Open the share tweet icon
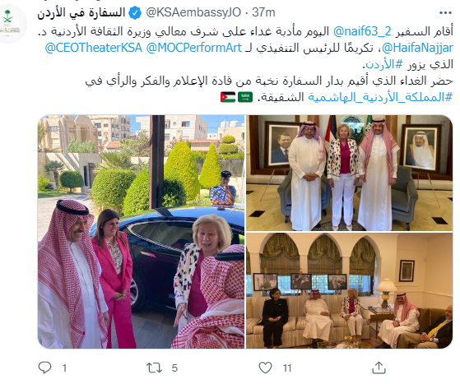The height and width of the screenshot is (384, 460). (x=379, y=368)
